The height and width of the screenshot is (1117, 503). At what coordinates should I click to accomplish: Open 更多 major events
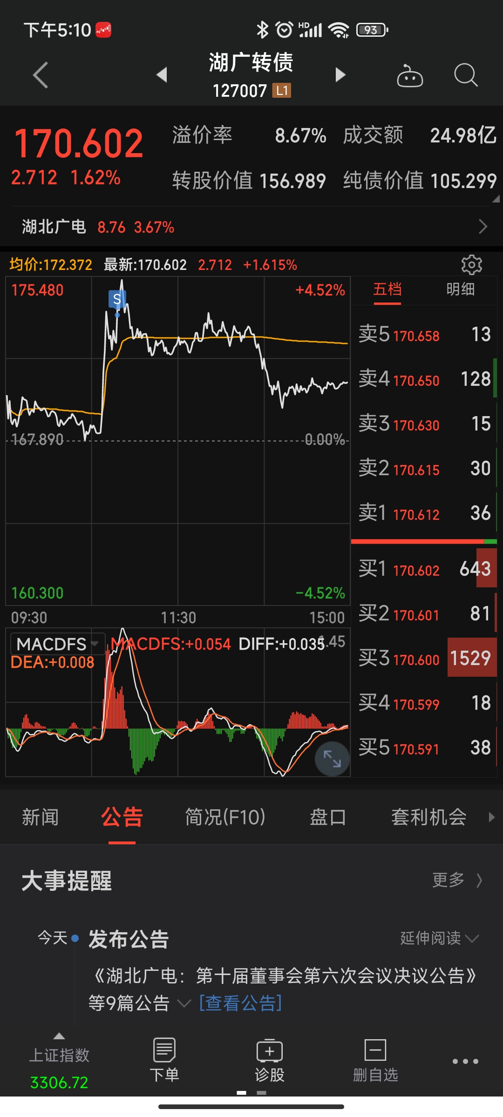456,880
